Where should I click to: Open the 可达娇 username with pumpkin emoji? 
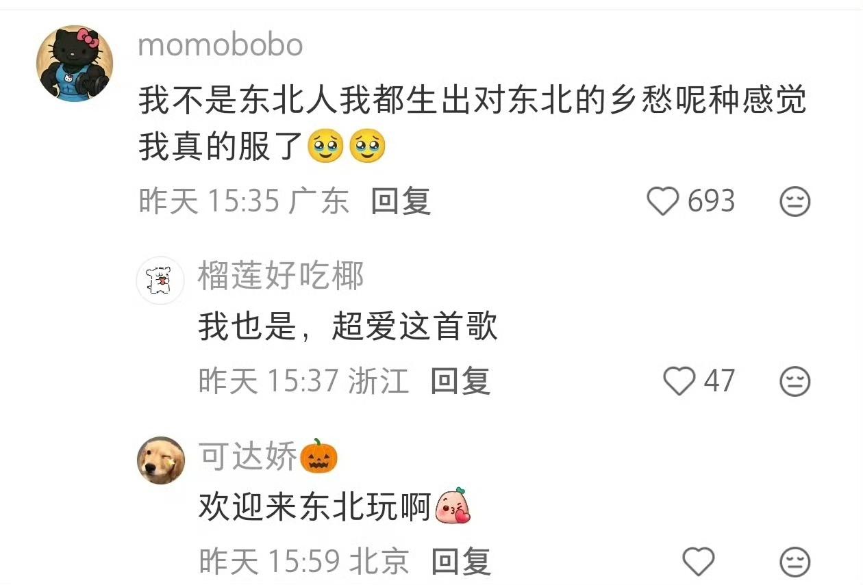268,456
